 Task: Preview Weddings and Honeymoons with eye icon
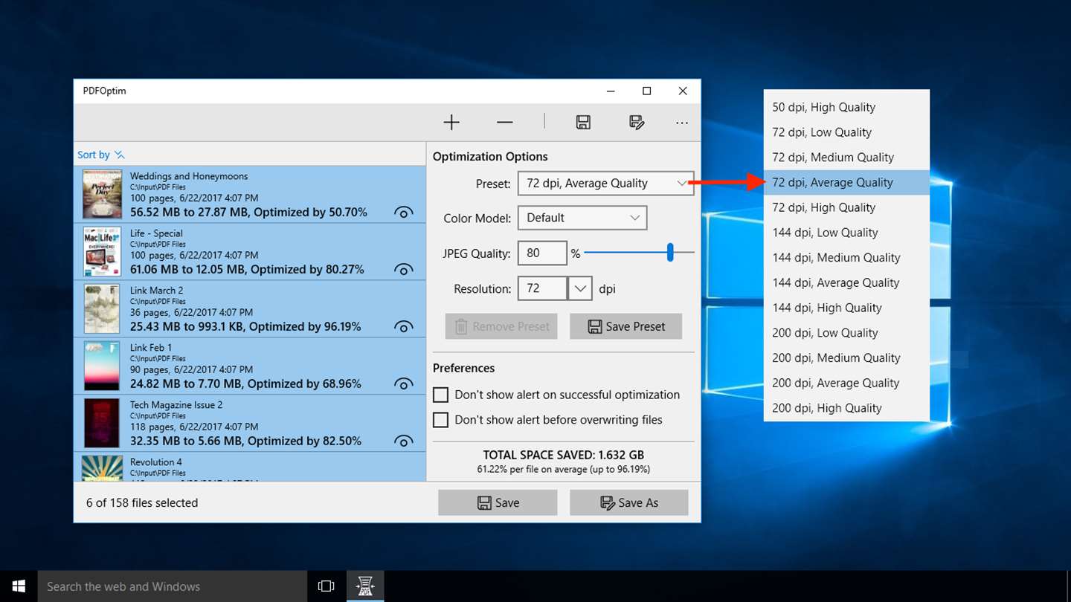point(403,213)
